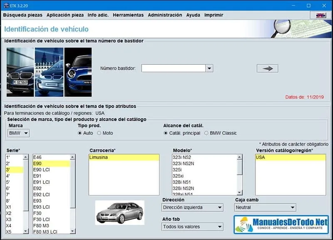Open the Número bastidor dropdown
This screenshot has width=333, height=240.
[x=209, y=68]
